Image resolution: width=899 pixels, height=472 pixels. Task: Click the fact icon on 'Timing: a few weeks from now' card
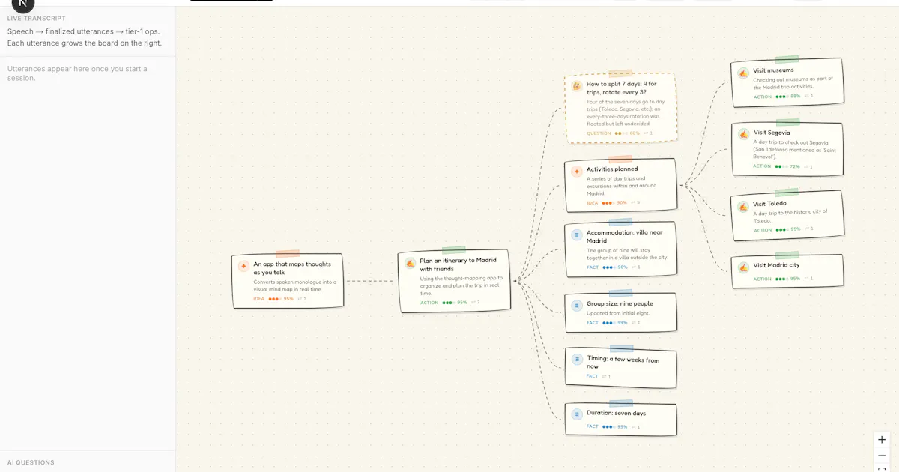click(x=577, y=360)
